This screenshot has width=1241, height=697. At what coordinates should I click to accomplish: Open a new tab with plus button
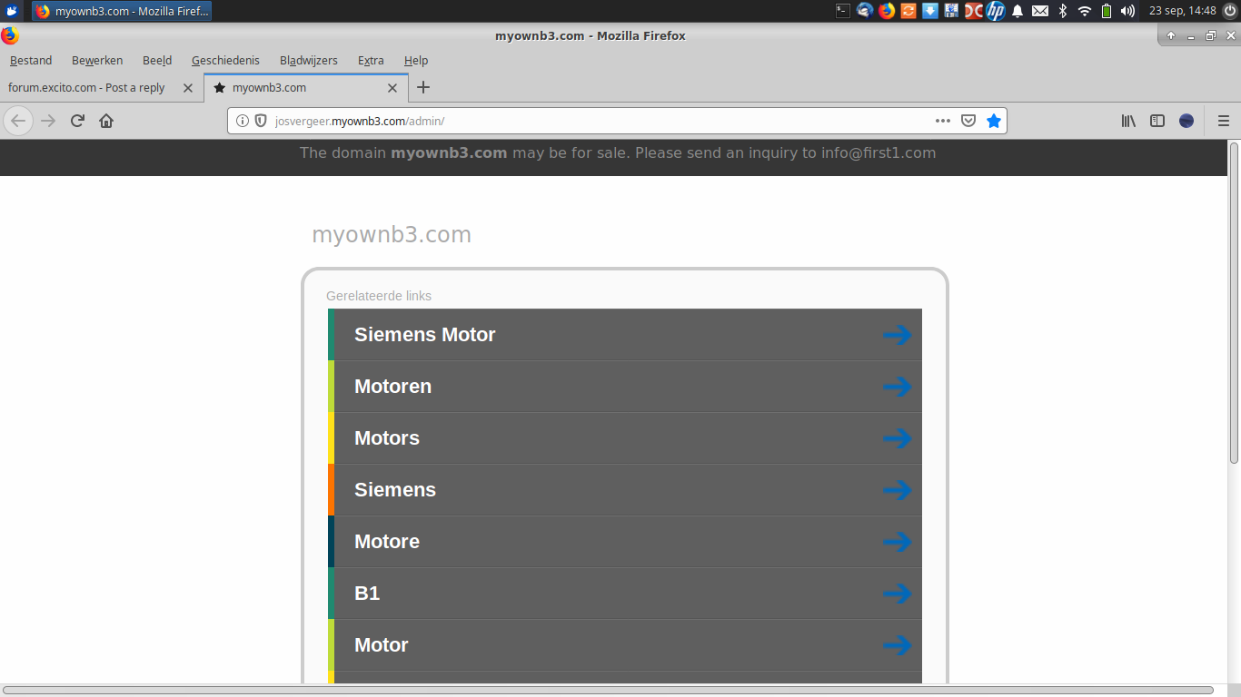(x=423, y=88)
